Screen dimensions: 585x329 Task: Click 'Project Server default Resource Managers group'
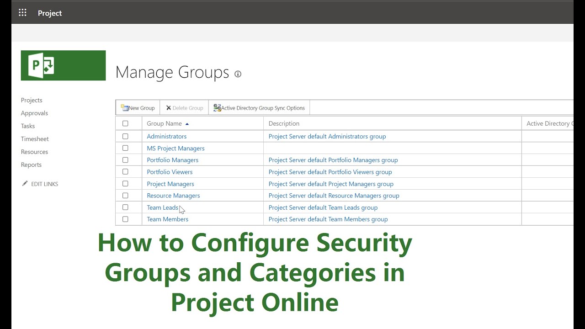[334, 196]
